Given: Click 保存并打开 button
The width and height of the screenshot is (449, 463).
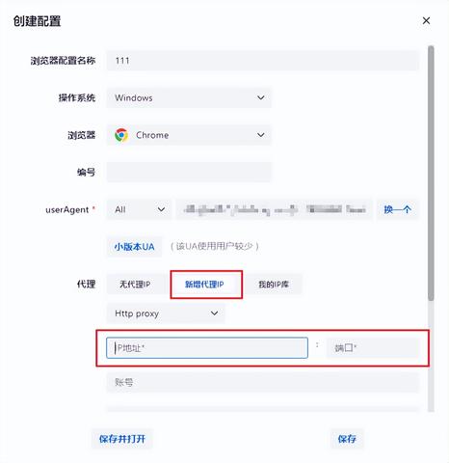Looking at the screenshot, I should coord(122,439).
